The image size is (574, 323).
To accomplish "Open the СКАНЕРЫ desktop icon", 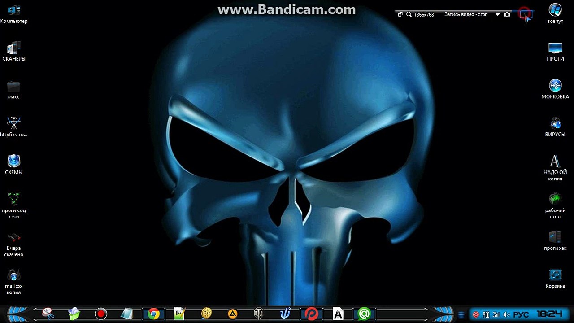I will [14, 52].
